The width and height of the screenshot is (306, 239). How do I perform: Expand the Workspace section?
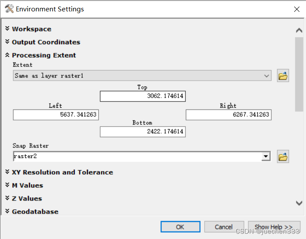click(x=31, y=29)
